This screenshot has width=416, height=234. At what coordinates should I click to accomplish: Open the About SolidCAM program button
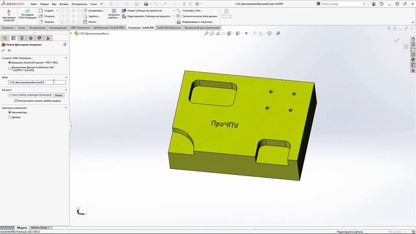(x=8, y=16)
